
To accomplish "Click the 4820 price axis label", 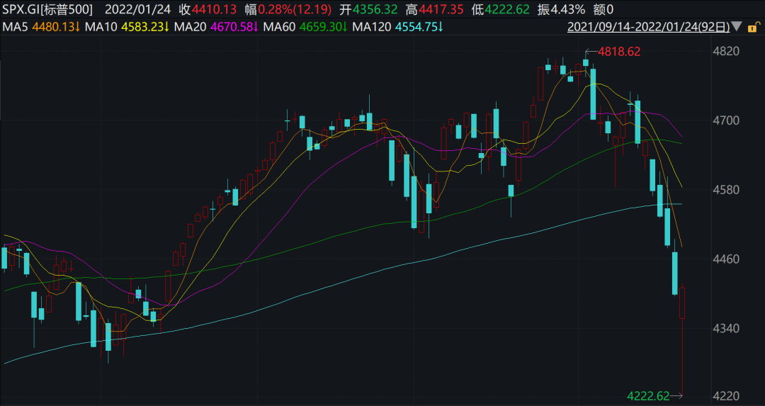I will pos(726,51).
